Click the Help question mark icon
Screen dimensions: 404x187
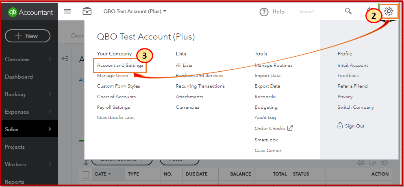click(x=265, y=12)
